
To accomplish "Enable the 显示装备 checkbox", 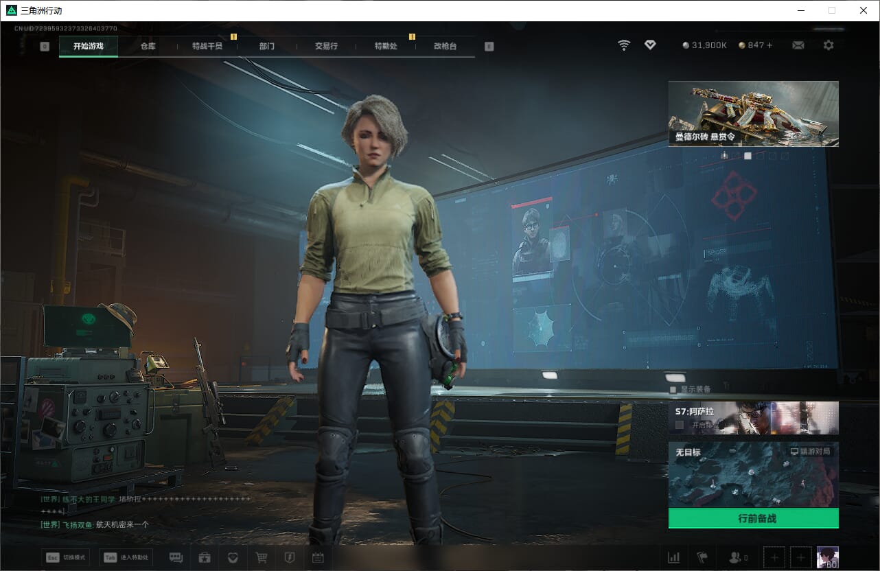I will point(673,390).
